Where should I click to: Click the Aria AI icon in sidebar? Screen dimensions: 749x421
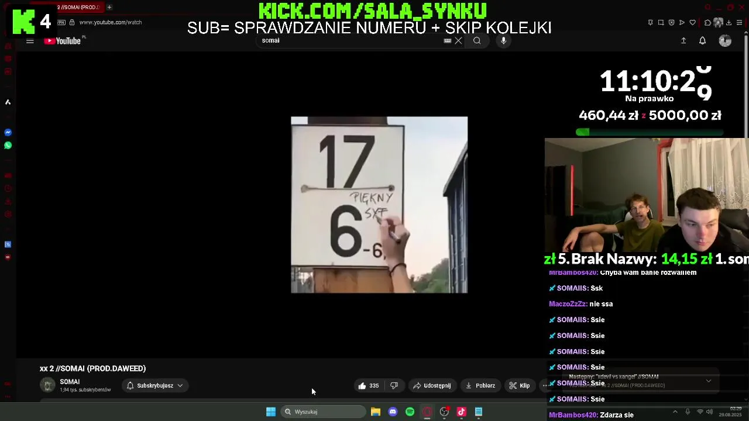coord(8,102)
